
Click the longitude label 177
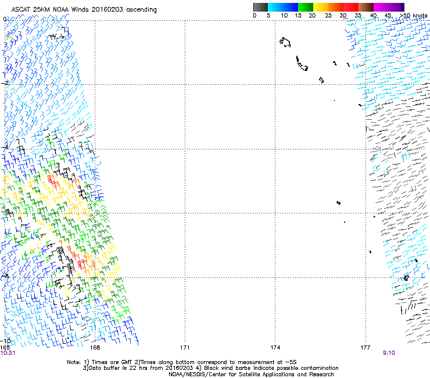[x=365, y=348]
